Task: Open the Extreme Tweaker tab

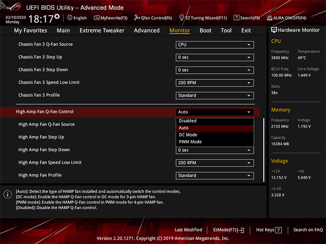Action: pyautogui.click(x=102, y=31)
